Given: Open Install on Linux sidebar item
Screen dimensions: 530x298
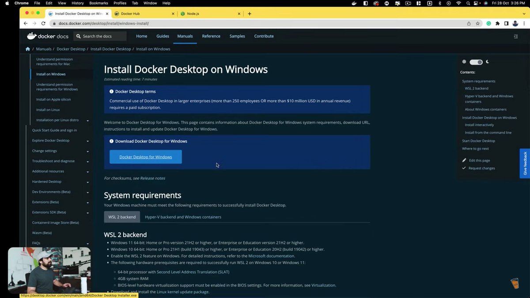Looking at the screenshot, I should pos(48,109).
